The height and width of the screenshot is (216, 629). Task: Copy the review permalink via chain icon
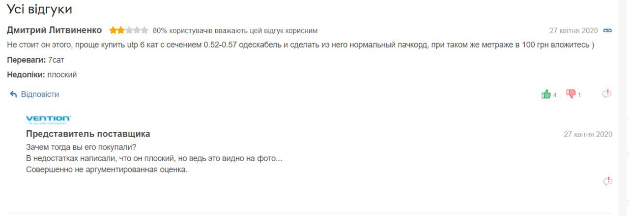coord(607,30)
